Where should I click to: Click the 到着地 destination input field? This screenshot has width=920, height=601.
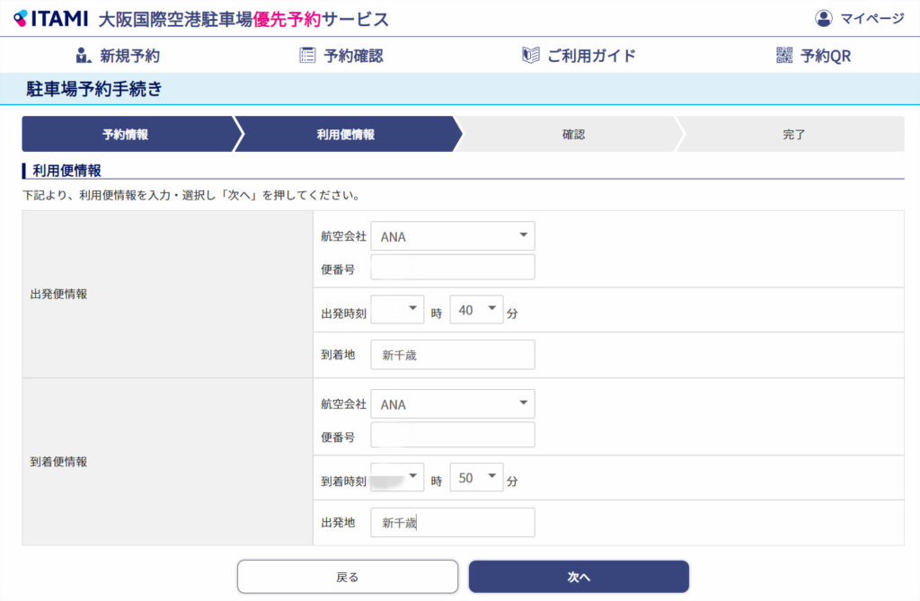[x=452, y=355]
